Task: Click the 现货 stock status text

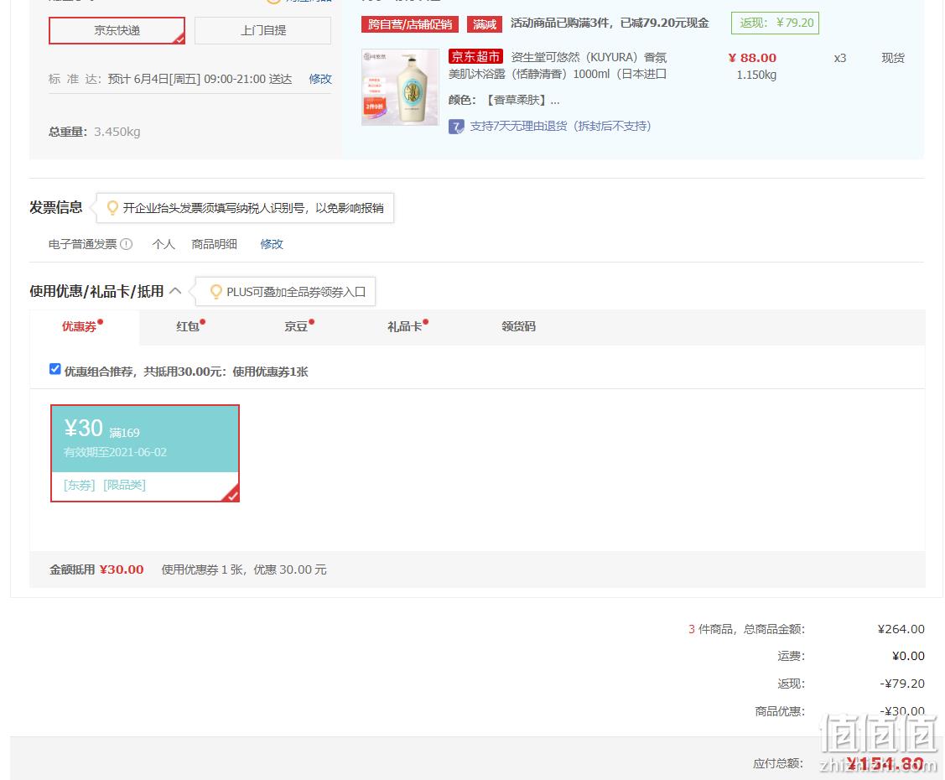Action: pos(893,58)
